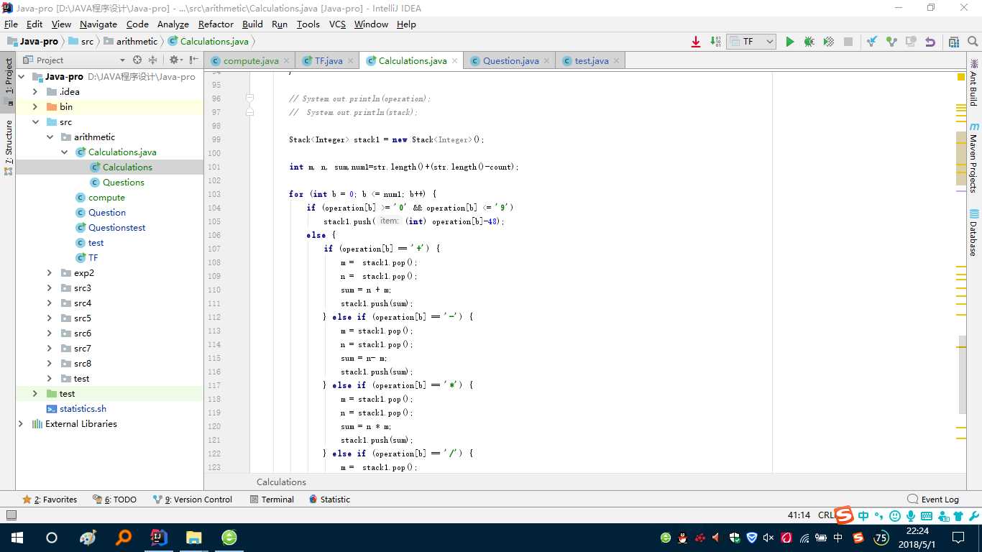Collapse the Java-pro root node
This screenshot has height=552, width=982.
(x=21, y=77)
